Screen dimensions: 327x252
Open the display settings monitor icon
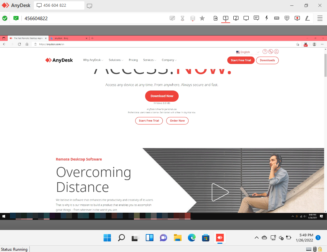click(x=246, y=18)
